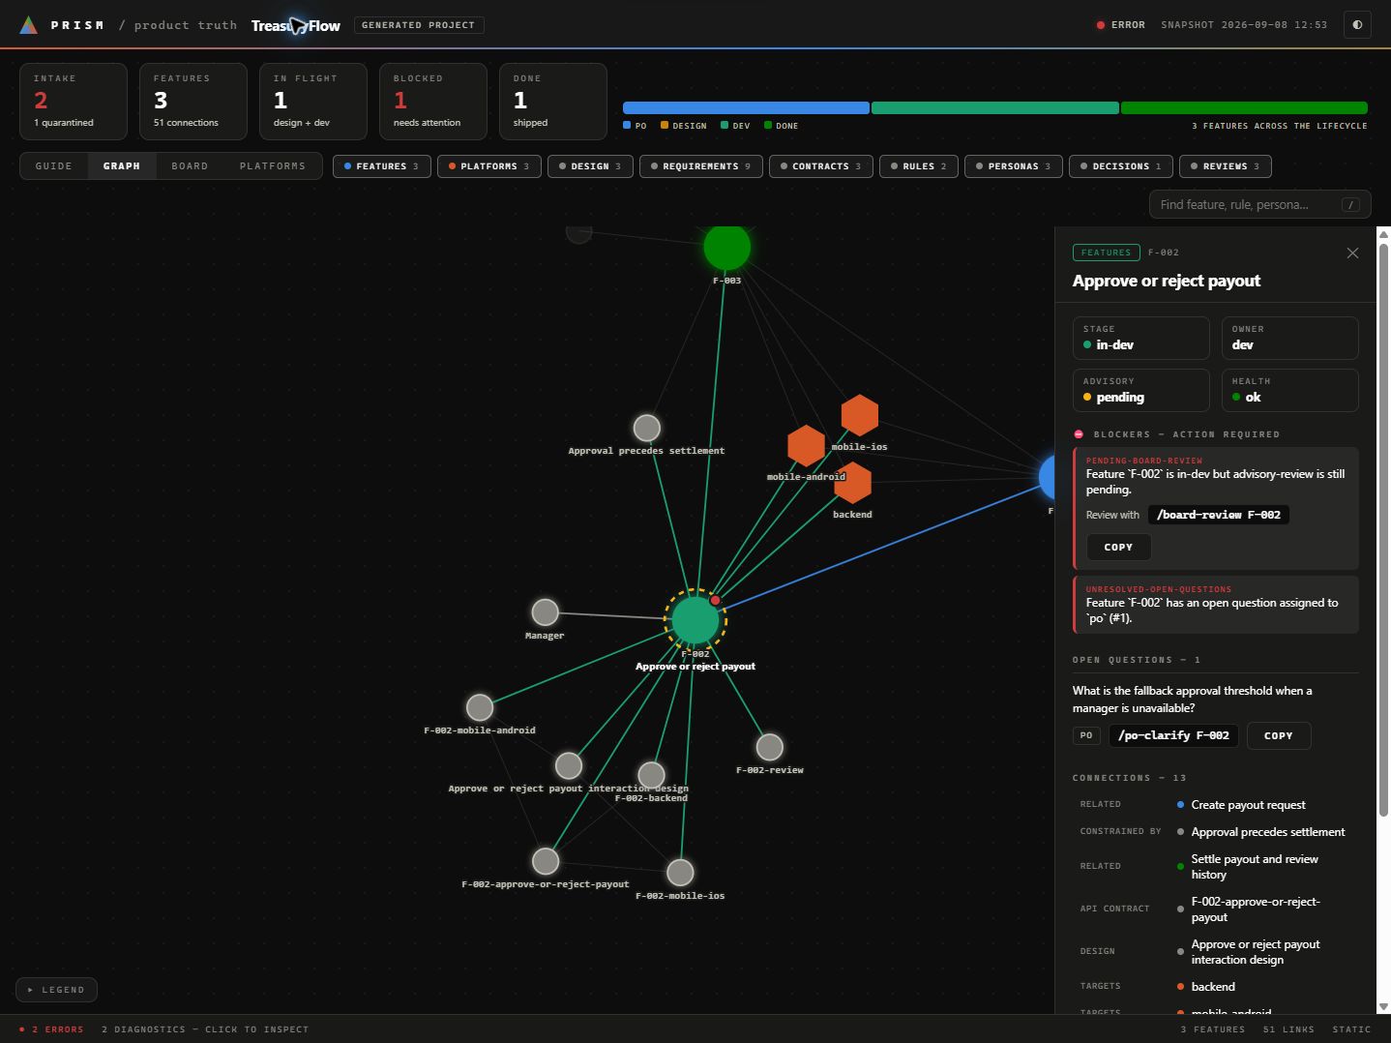This screenshot has width=1391, height=1043.
Task: Click the F-002 Approve or reject payout node
Action: (695, 620)
